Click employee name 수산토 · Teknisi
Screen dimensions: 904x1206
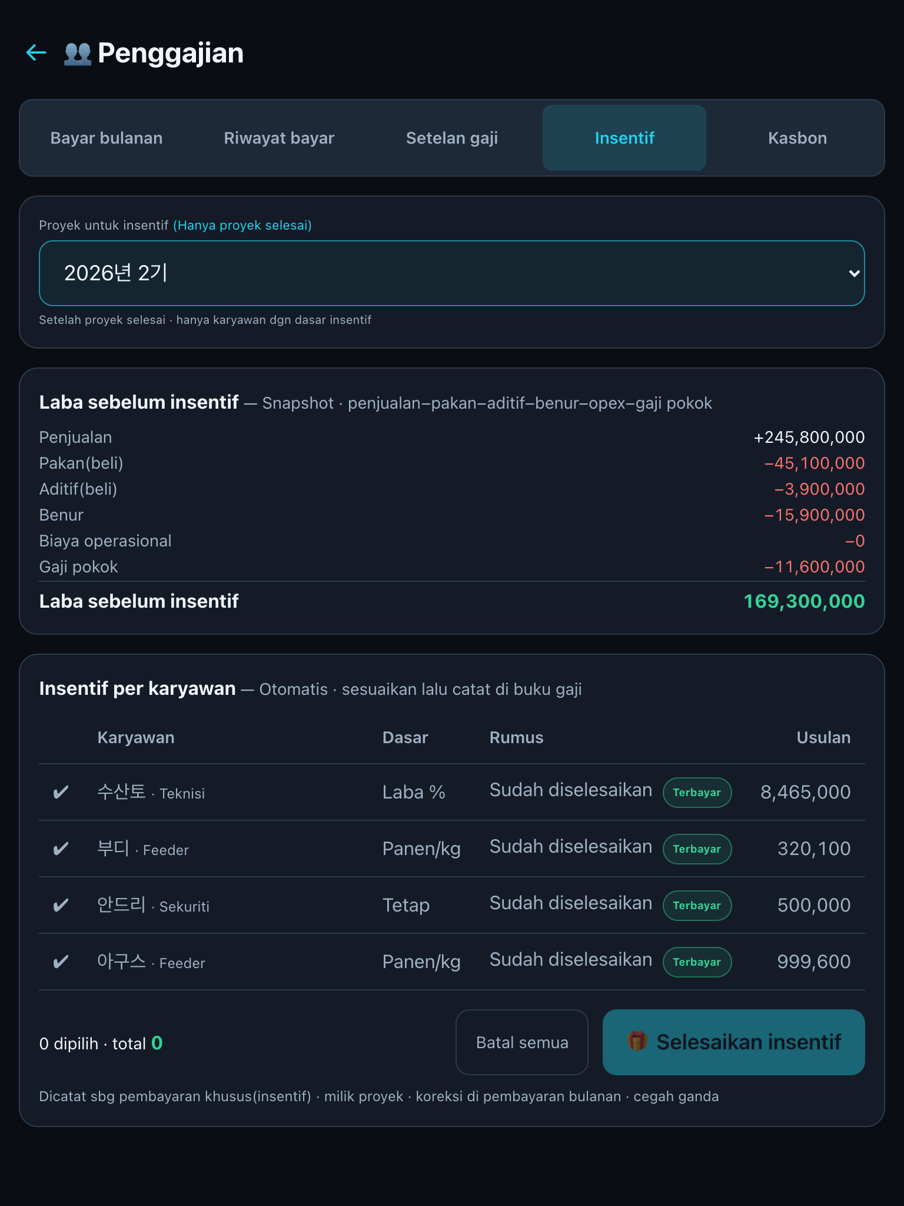tap(151, 792)
